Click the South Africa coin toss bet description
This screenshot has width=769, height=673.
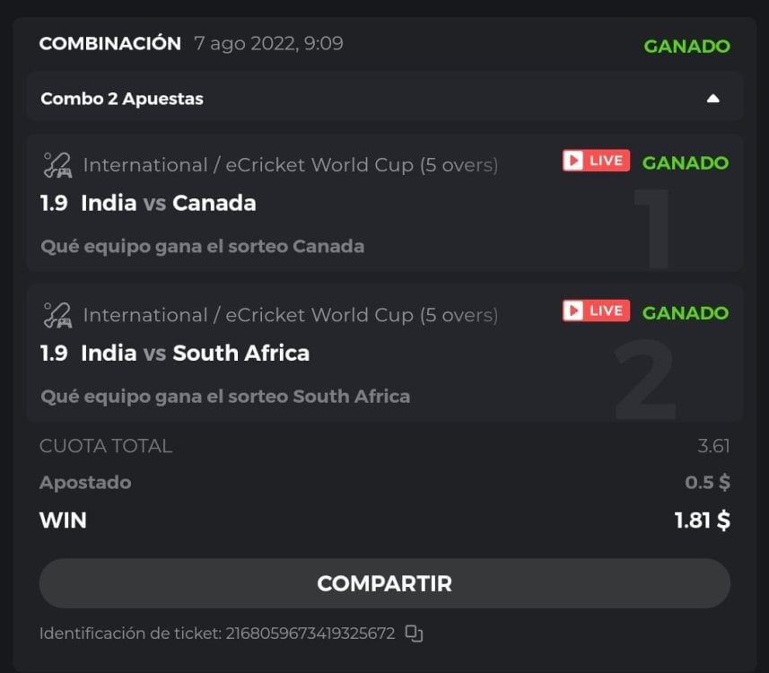point(225,396)
